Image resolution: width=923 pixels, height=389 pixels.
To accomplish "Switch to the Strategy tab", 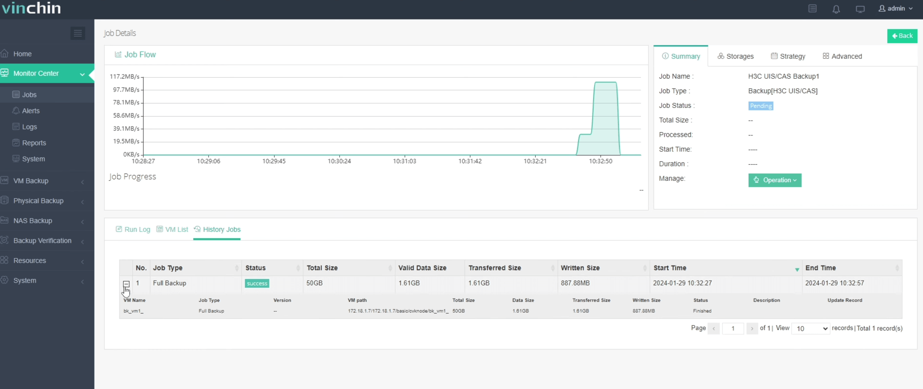I will tap(788, 56).
